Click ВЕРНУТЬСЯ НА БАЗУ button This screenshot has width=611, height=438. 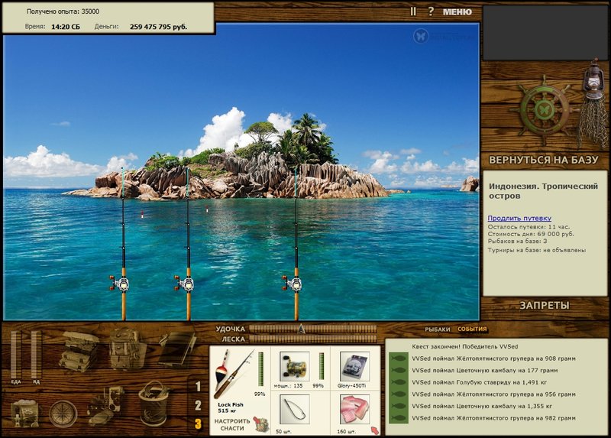[x=544, y=160]
